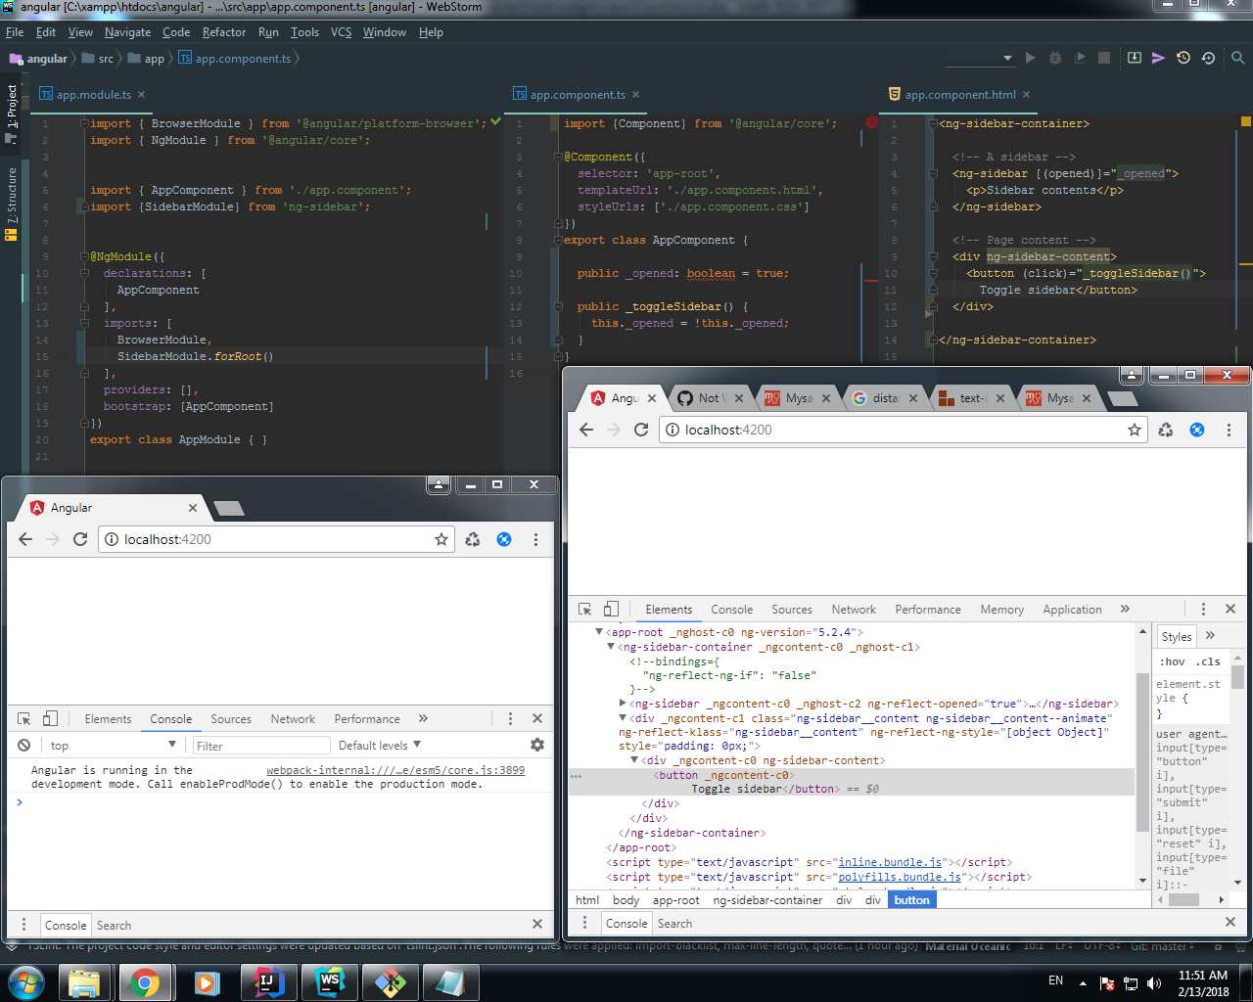Open Search Everywhere magnifier in WebStorm

click(x=1237, y=58)
